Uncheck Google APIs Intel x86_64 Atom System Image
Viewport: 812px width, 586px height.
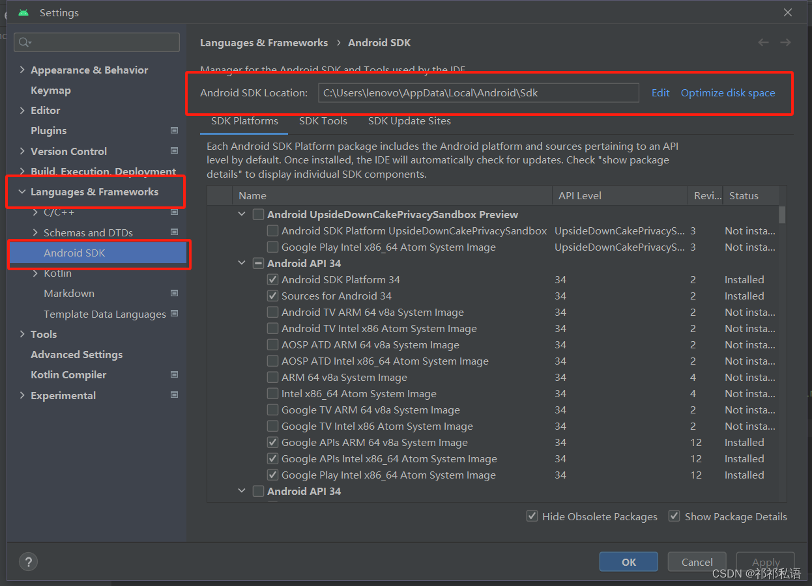273,458
